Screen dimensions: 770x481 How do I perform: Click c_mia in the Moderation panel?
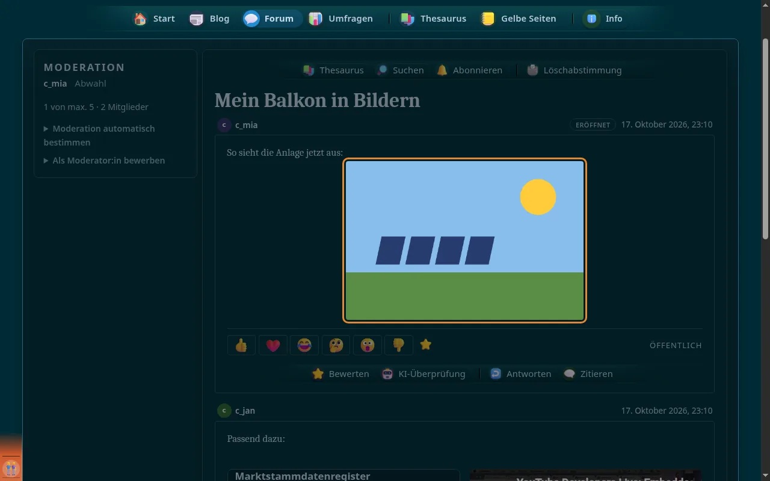tap(55, 84)
